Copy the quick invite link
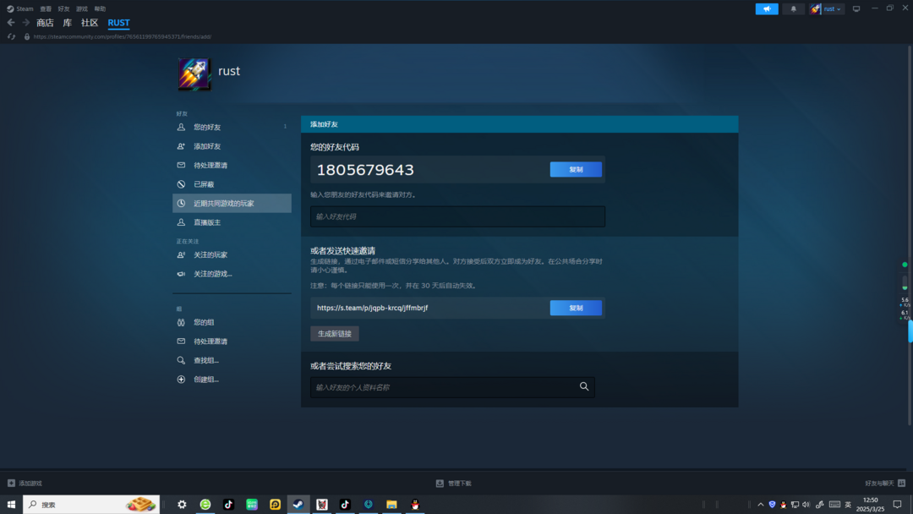The height and width of the screenshot is (514, 913). (x=576, y=308)
